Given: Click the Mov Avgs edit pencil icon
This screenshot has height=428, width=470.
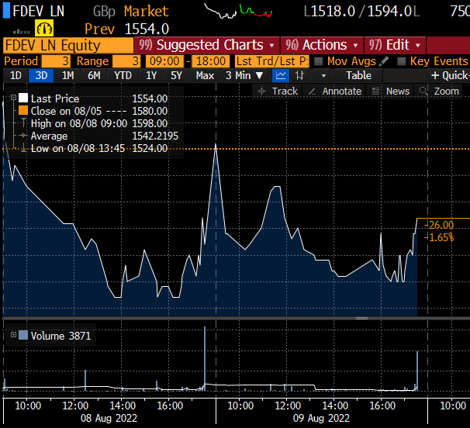Looking at the screenshot, I should point(384,61).
